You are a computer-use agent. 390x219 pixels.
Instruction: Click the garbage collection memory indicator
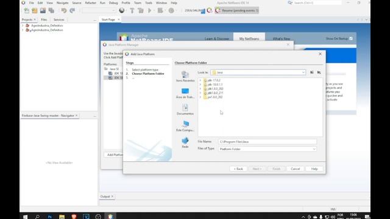pos(195,10)
